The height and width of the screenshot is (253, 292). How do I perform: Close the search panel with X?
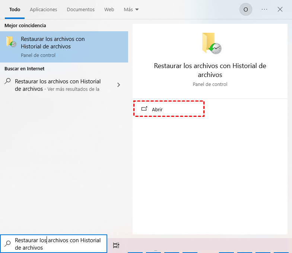click(x=280, y=9)
